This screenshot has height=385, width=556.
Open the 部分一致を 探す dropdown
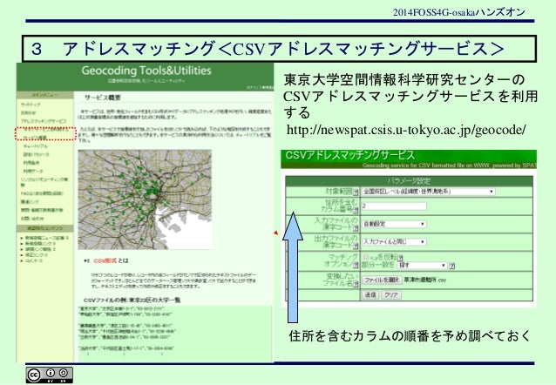[x=422, y=265]
